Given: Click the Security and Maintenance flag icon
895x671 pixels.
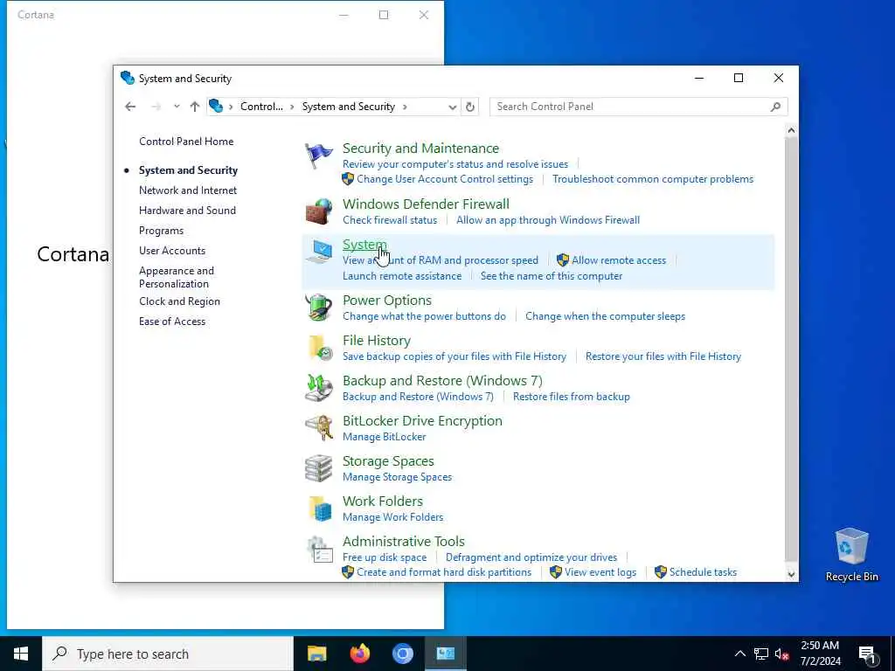Looking at the screenshot, I should pyautogui.click(x=318, y=156).
